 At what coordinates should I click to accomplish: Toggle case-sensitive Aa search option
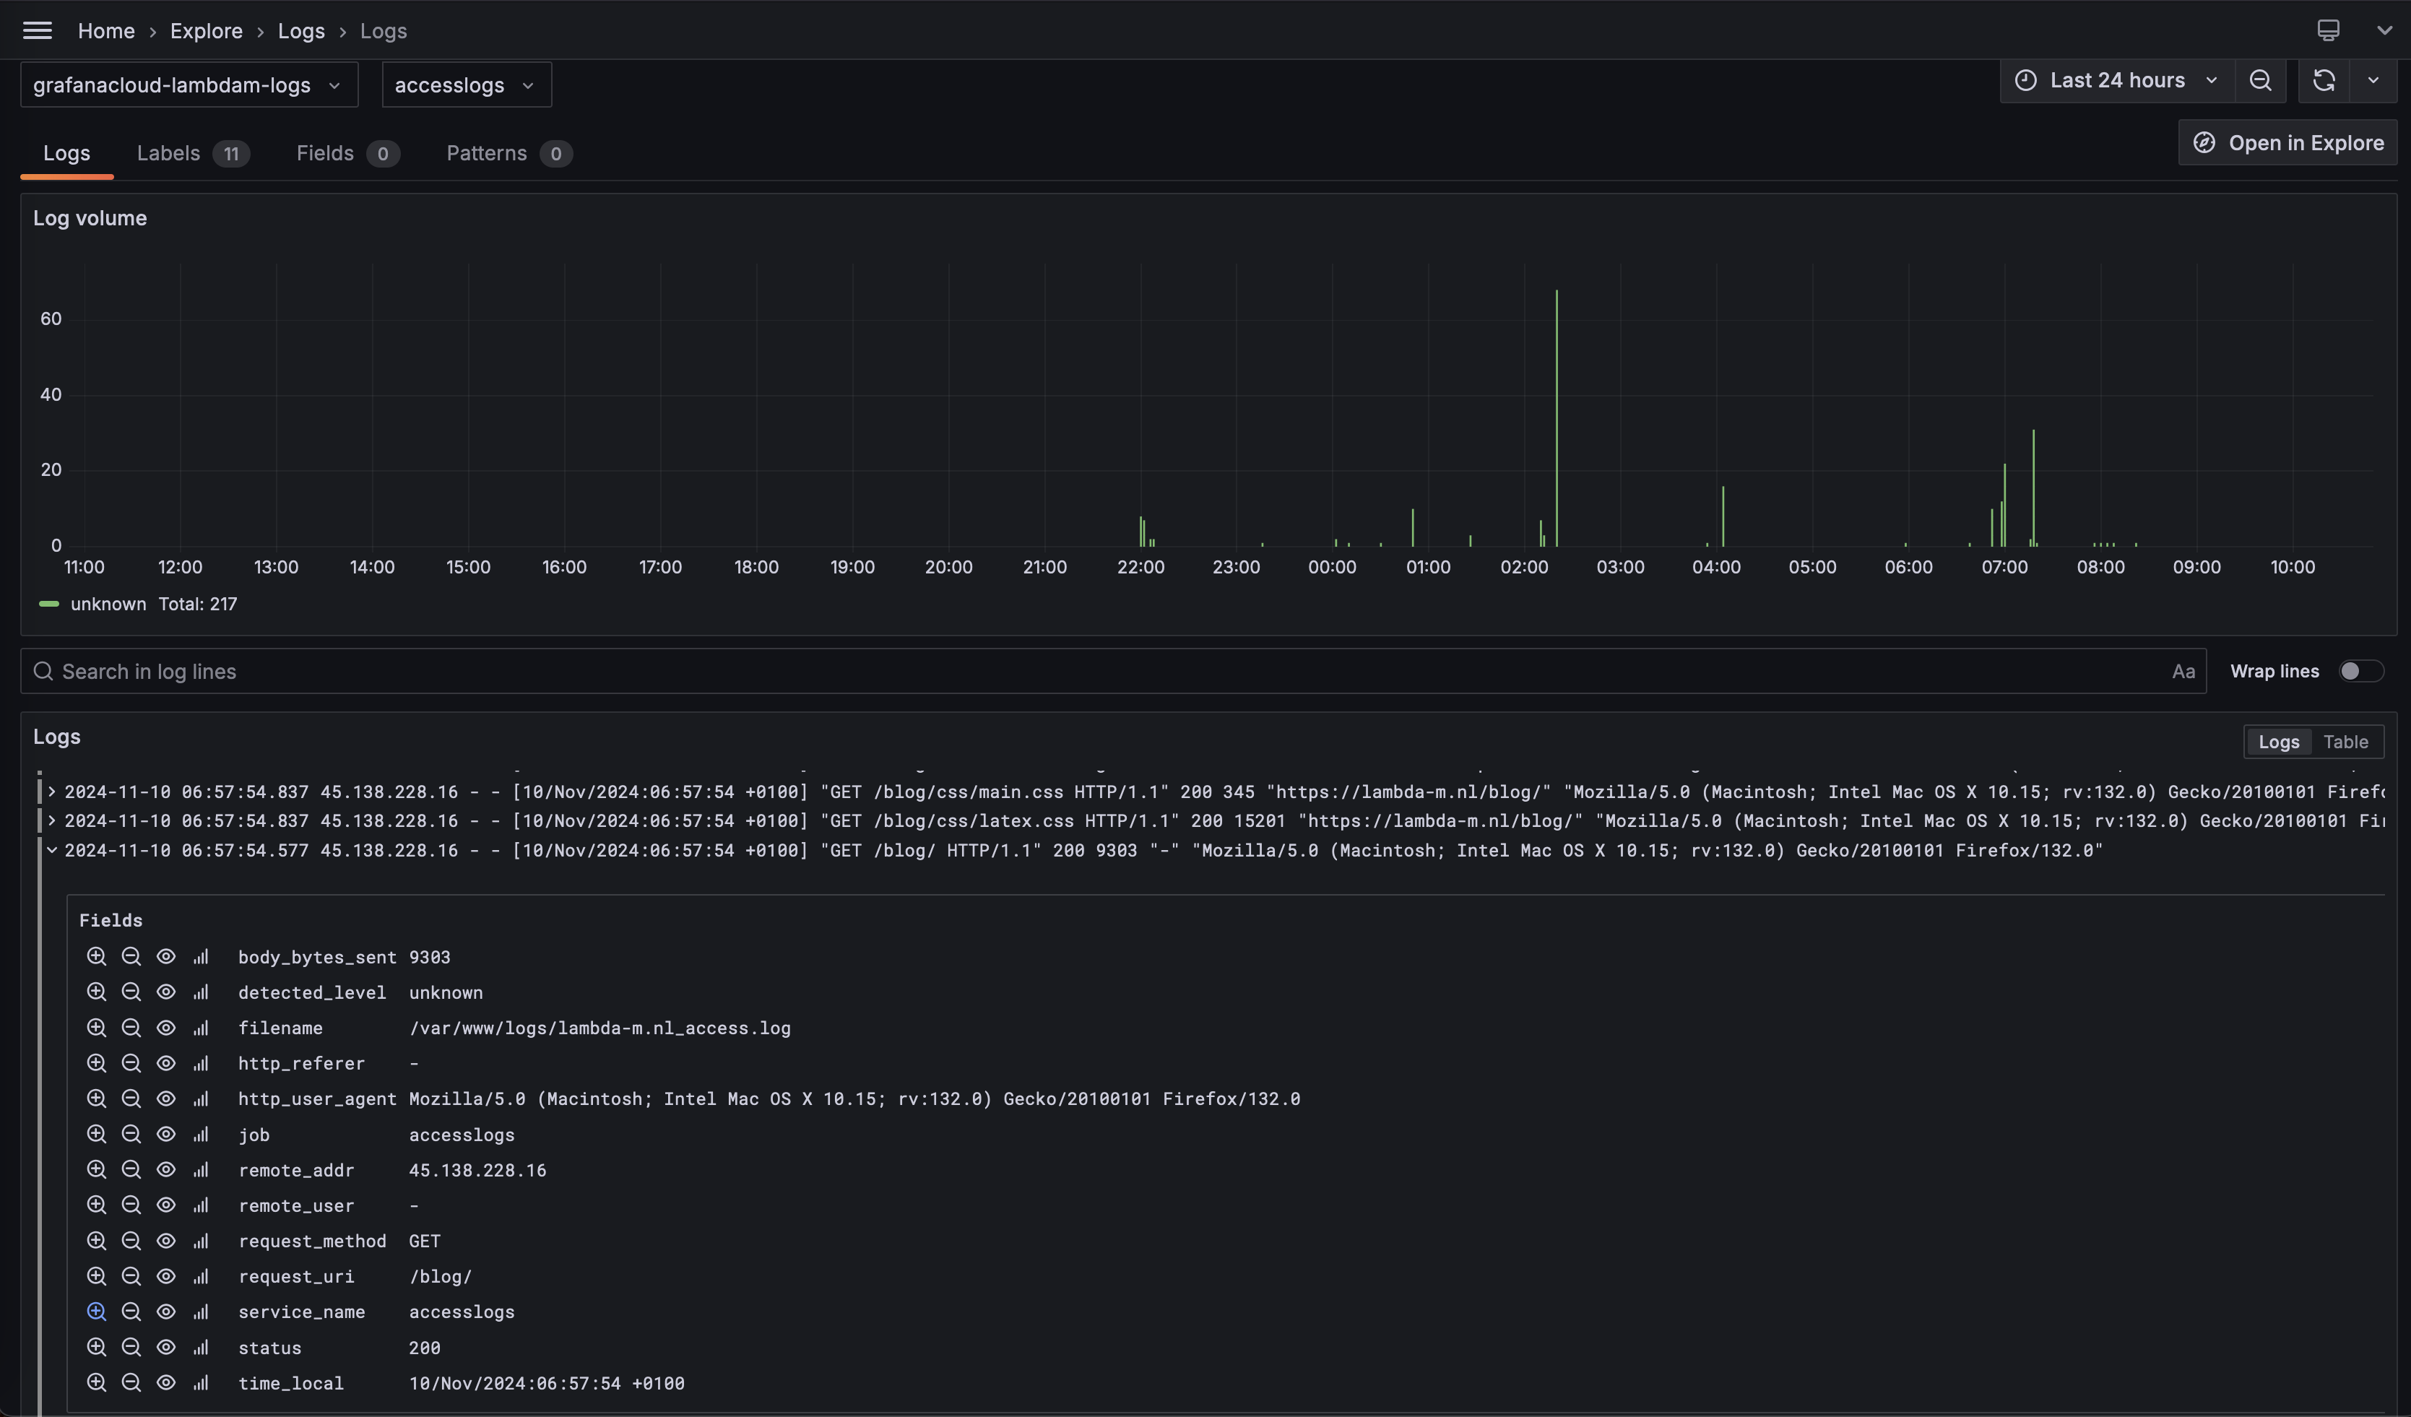tap(2182, 672)
